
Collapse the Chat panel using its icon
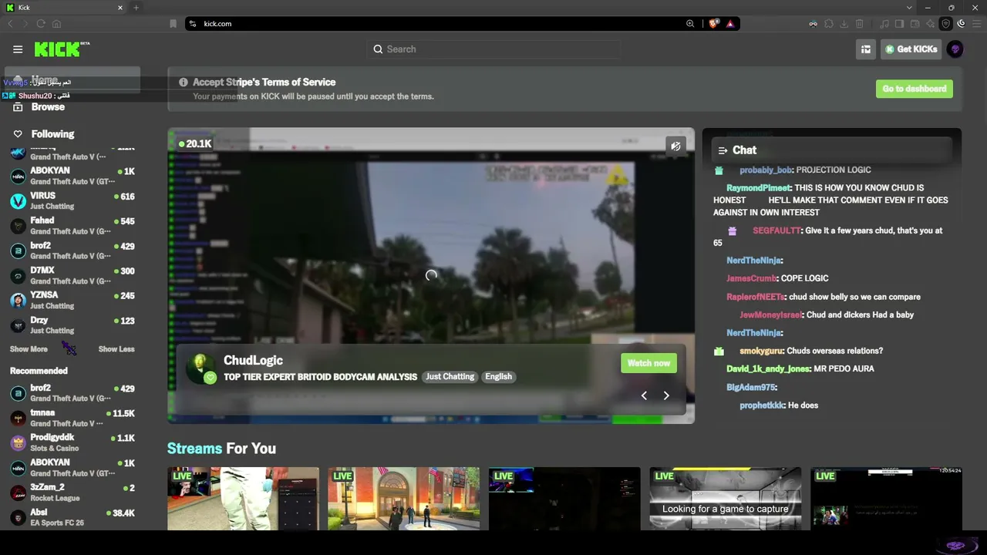click(723, 150)
